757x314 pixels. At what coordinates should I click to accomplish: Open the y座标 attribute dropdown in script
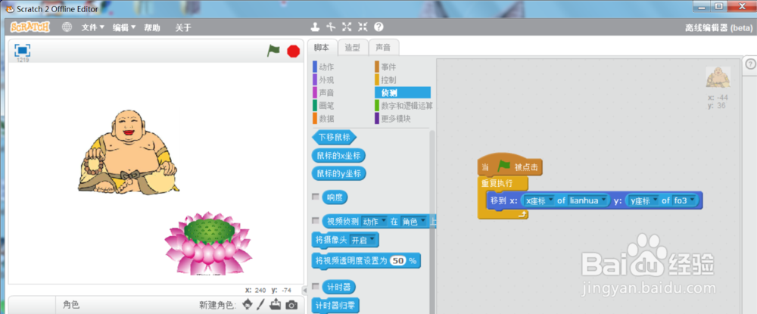point(643,201)
